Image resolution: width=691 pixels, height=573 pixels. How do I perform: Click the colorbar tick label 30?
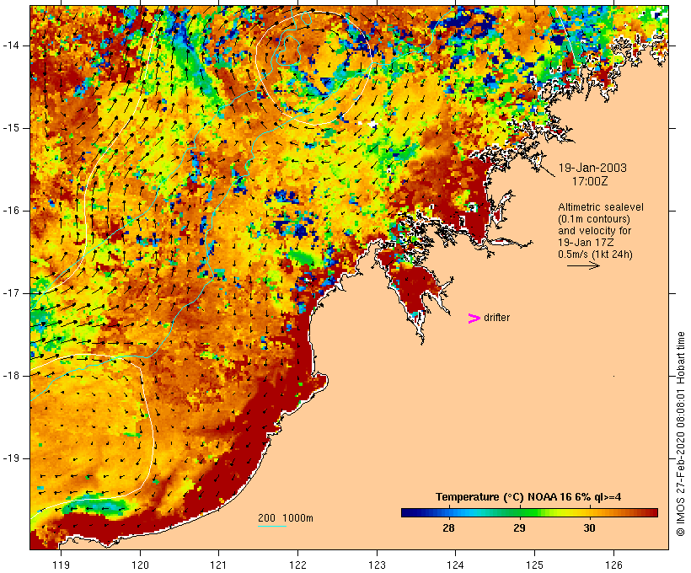[589, 528]
